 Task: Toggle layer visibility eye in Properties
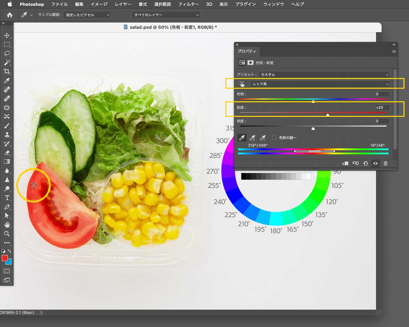click(x=375, y=163)
